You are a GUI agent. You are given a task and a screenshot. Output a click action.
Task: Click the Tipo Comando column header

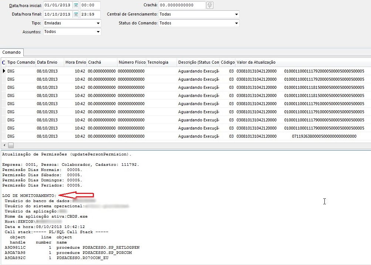pyautogui.click(x=21, y=62)
